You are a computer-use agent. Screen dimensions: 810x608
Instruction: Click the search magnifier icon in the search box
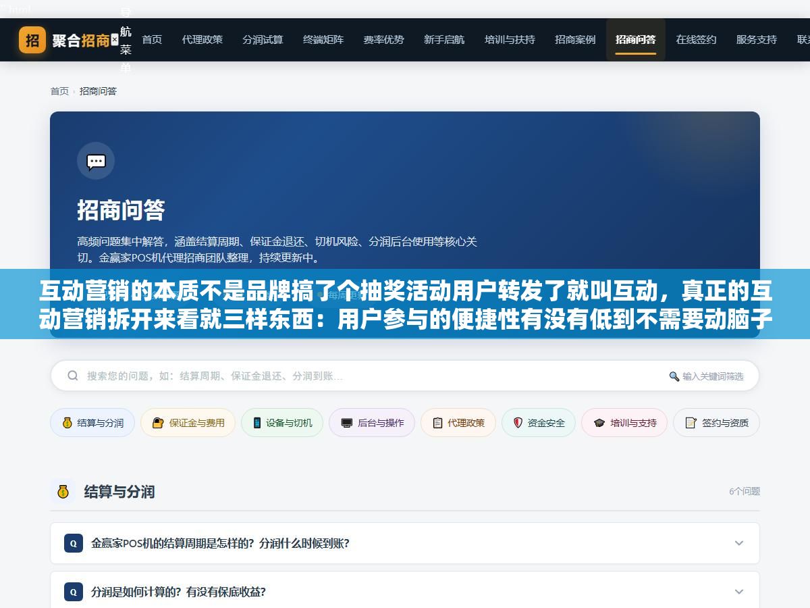[73, 376]
